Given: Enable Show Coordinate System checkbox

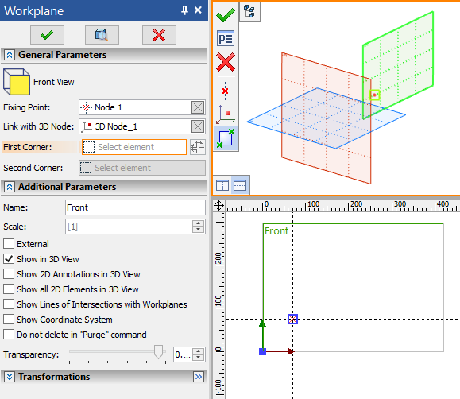Looking at the screenshot, I should (x=9, y=320).
